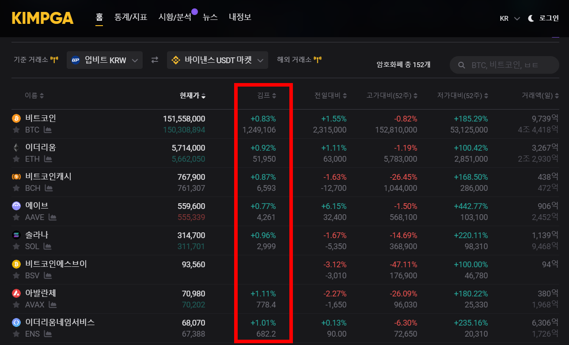The image size is (569, 345).
Task: Open the 솔라나 coin name
Action: tap(37, 235)
